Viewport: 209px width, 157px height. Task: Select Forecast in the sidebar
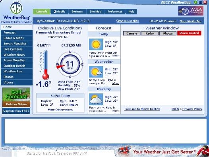click(17, 33)
